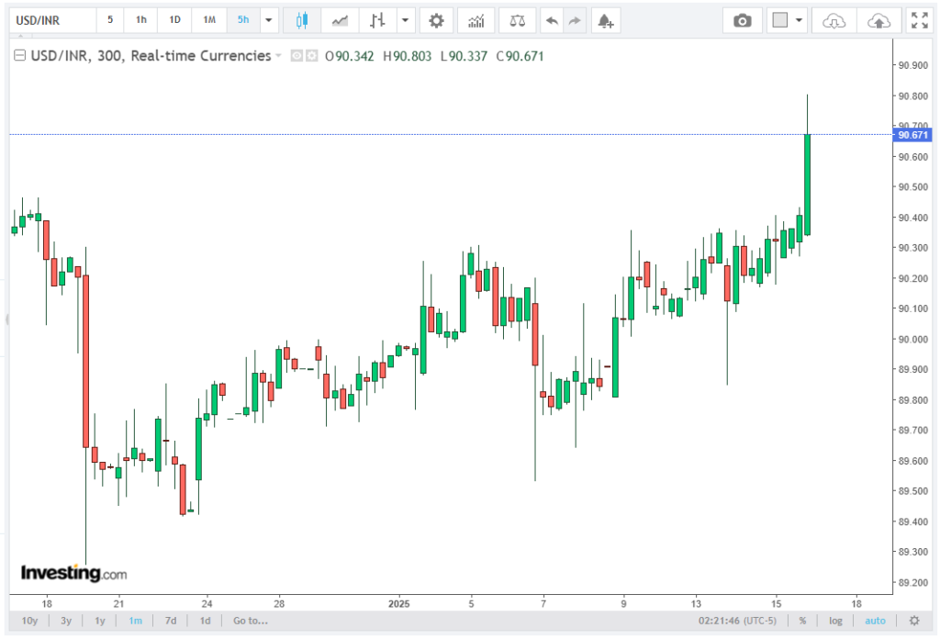Switch to the area chart style icon
The width and height of the screenshot is (940, 639).
click(340, 20)
